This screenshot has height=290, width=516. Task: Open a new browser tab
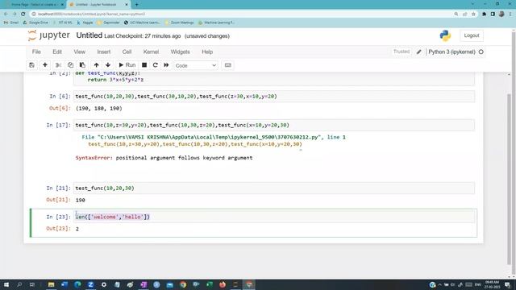136,5
